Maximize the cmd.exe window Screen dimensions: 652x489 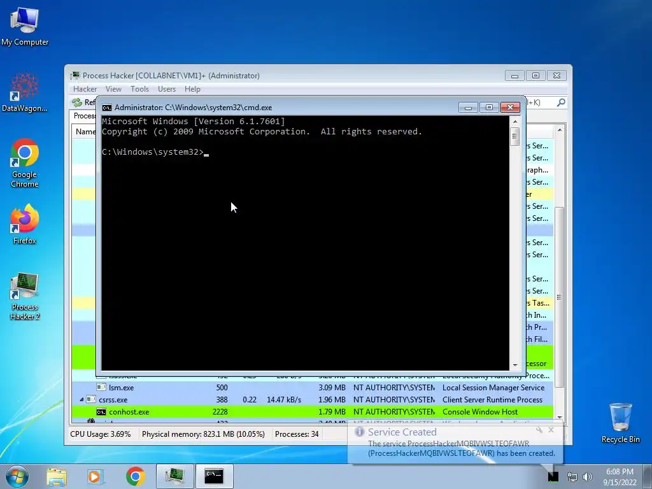point(489,107)
